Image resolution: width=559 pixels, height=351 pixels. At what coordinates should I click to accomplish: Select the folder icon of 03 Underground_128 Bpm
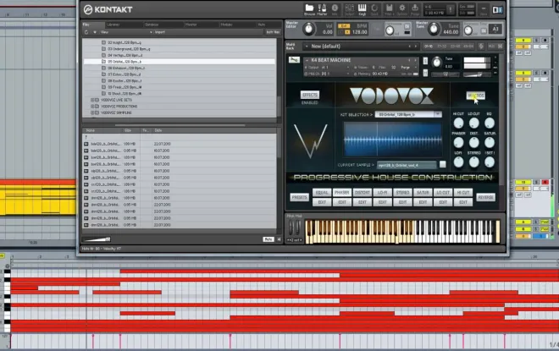click(x=103, y=49)
